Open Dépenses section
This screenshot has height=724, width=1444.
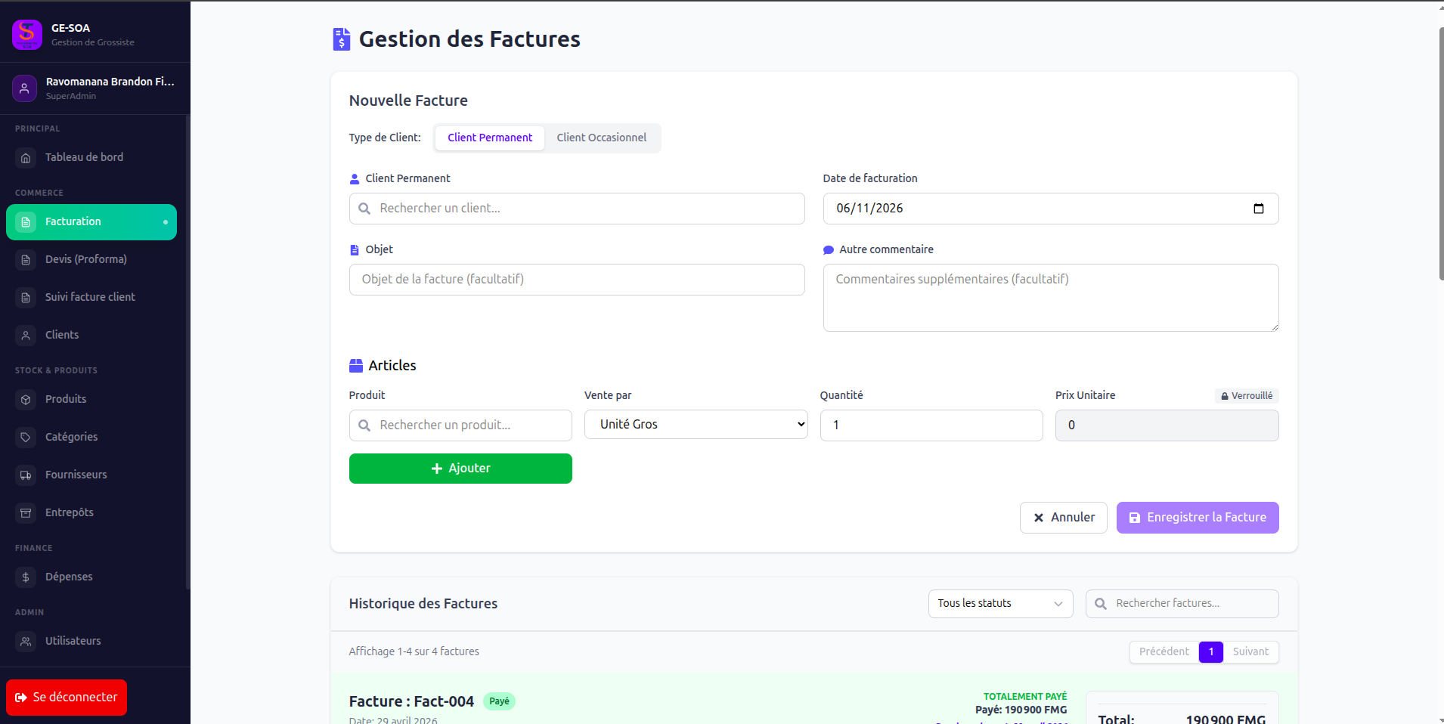click(91, 577)
